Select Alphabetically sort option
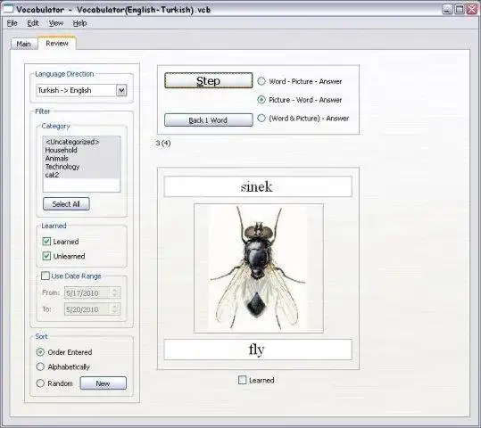Image resolution: width=481 pixels, height=428 pixels. click(40, 366)
